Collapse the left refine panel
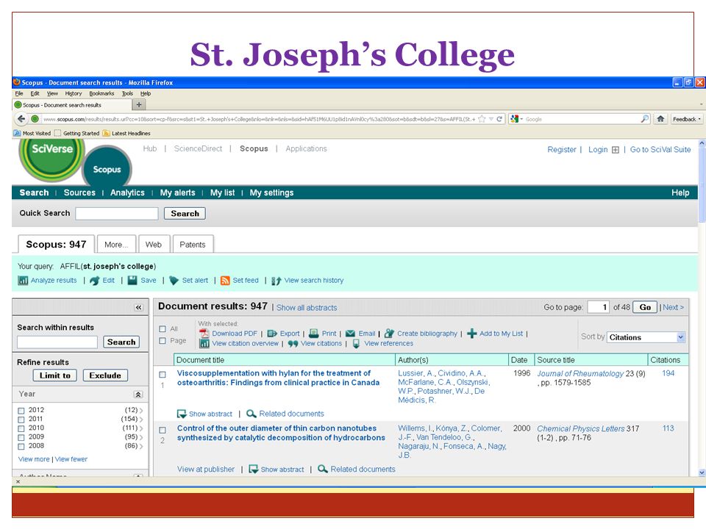706x529 pixels. pyautogui.click(x=139, y=308)
